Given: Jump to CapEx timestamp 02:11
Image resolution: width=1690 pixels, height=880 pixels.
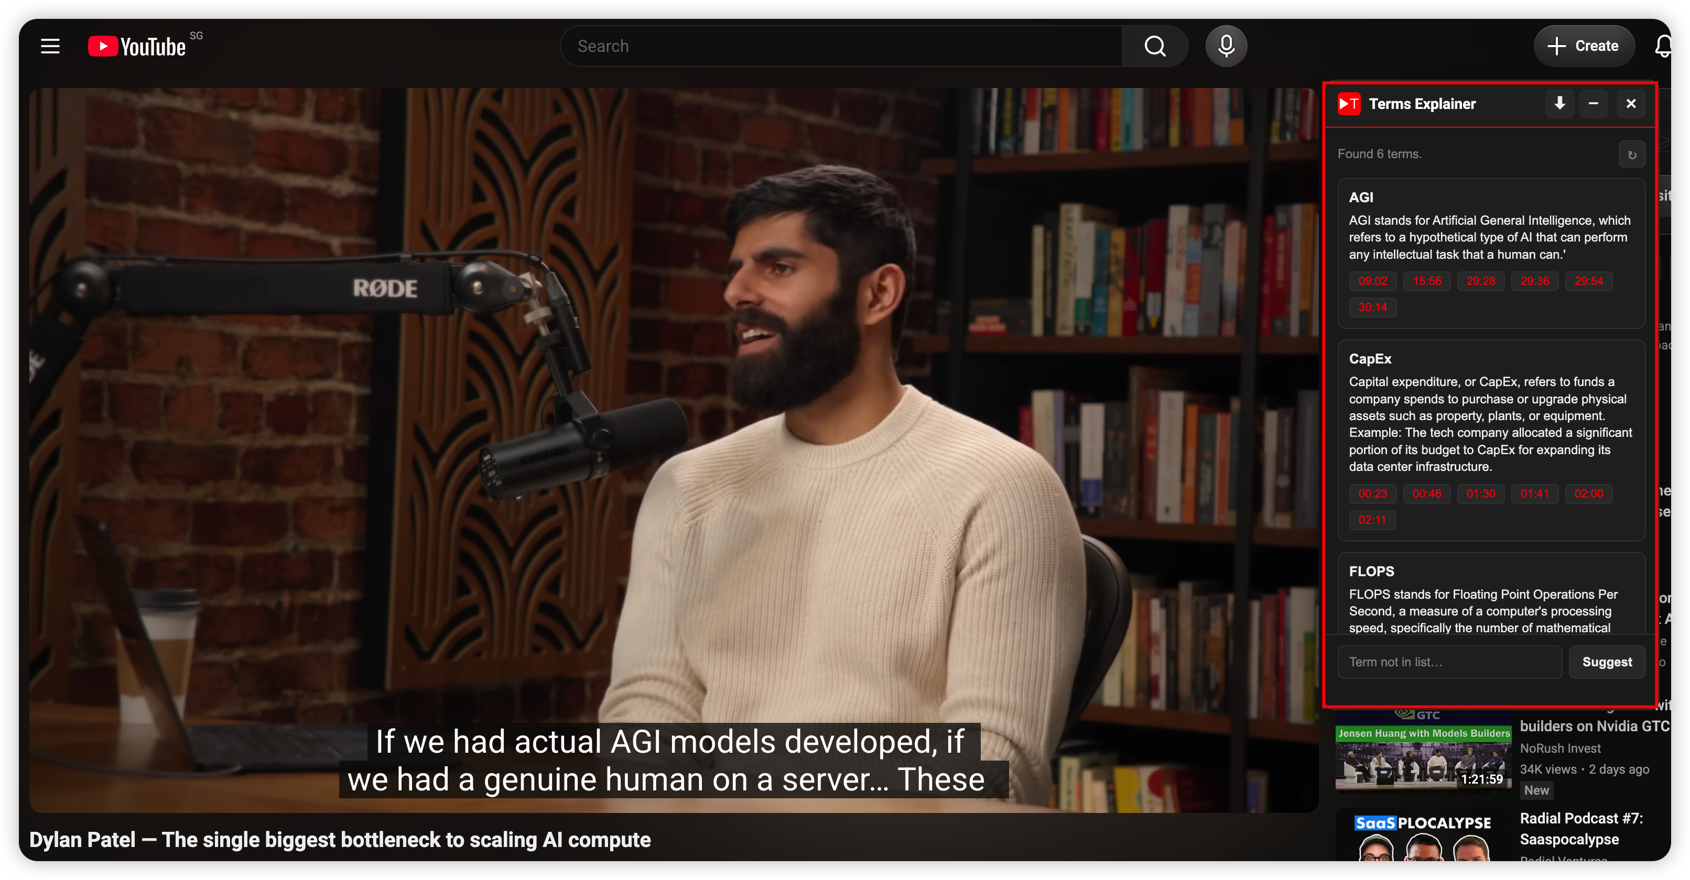Looking at the screenshot, I should pyautogui.click(x=1372, y=520).
